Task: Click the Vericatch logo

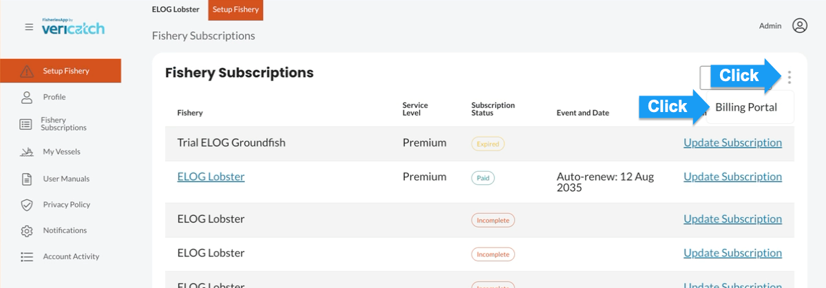Action: pyautogui.click(x=73, y=27)
